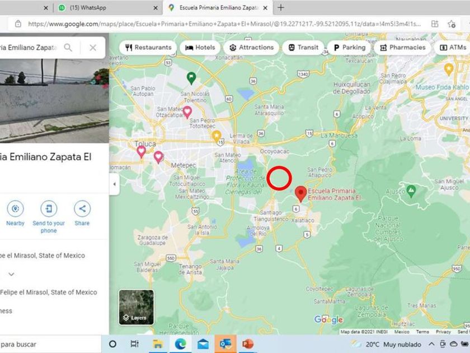Click the green flag marker near San Nicolas Tolentino
470x353 pixels.
[191, 78]
